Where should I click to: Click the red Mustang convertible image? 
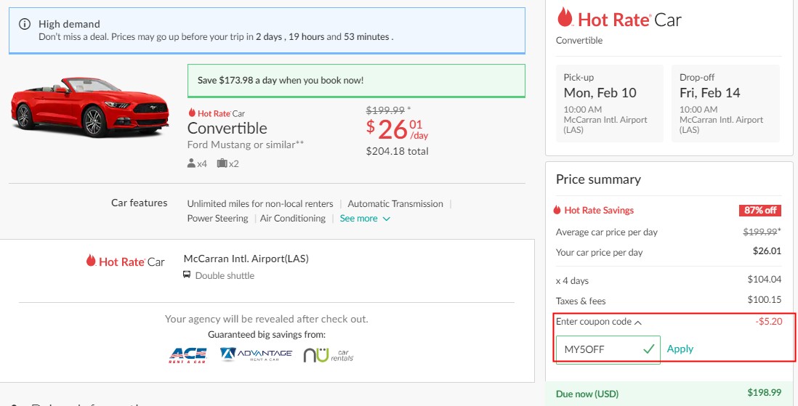90,107
